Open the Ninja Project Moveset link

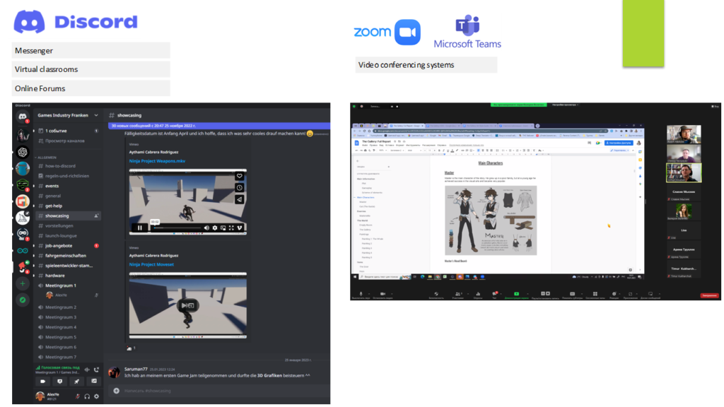(x=151, y=264)
